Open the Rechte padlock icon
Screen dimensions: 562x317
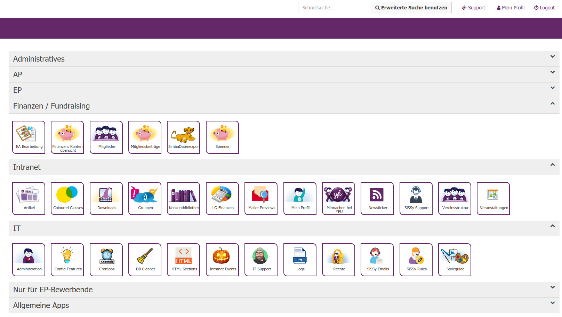tap(338, 260)
